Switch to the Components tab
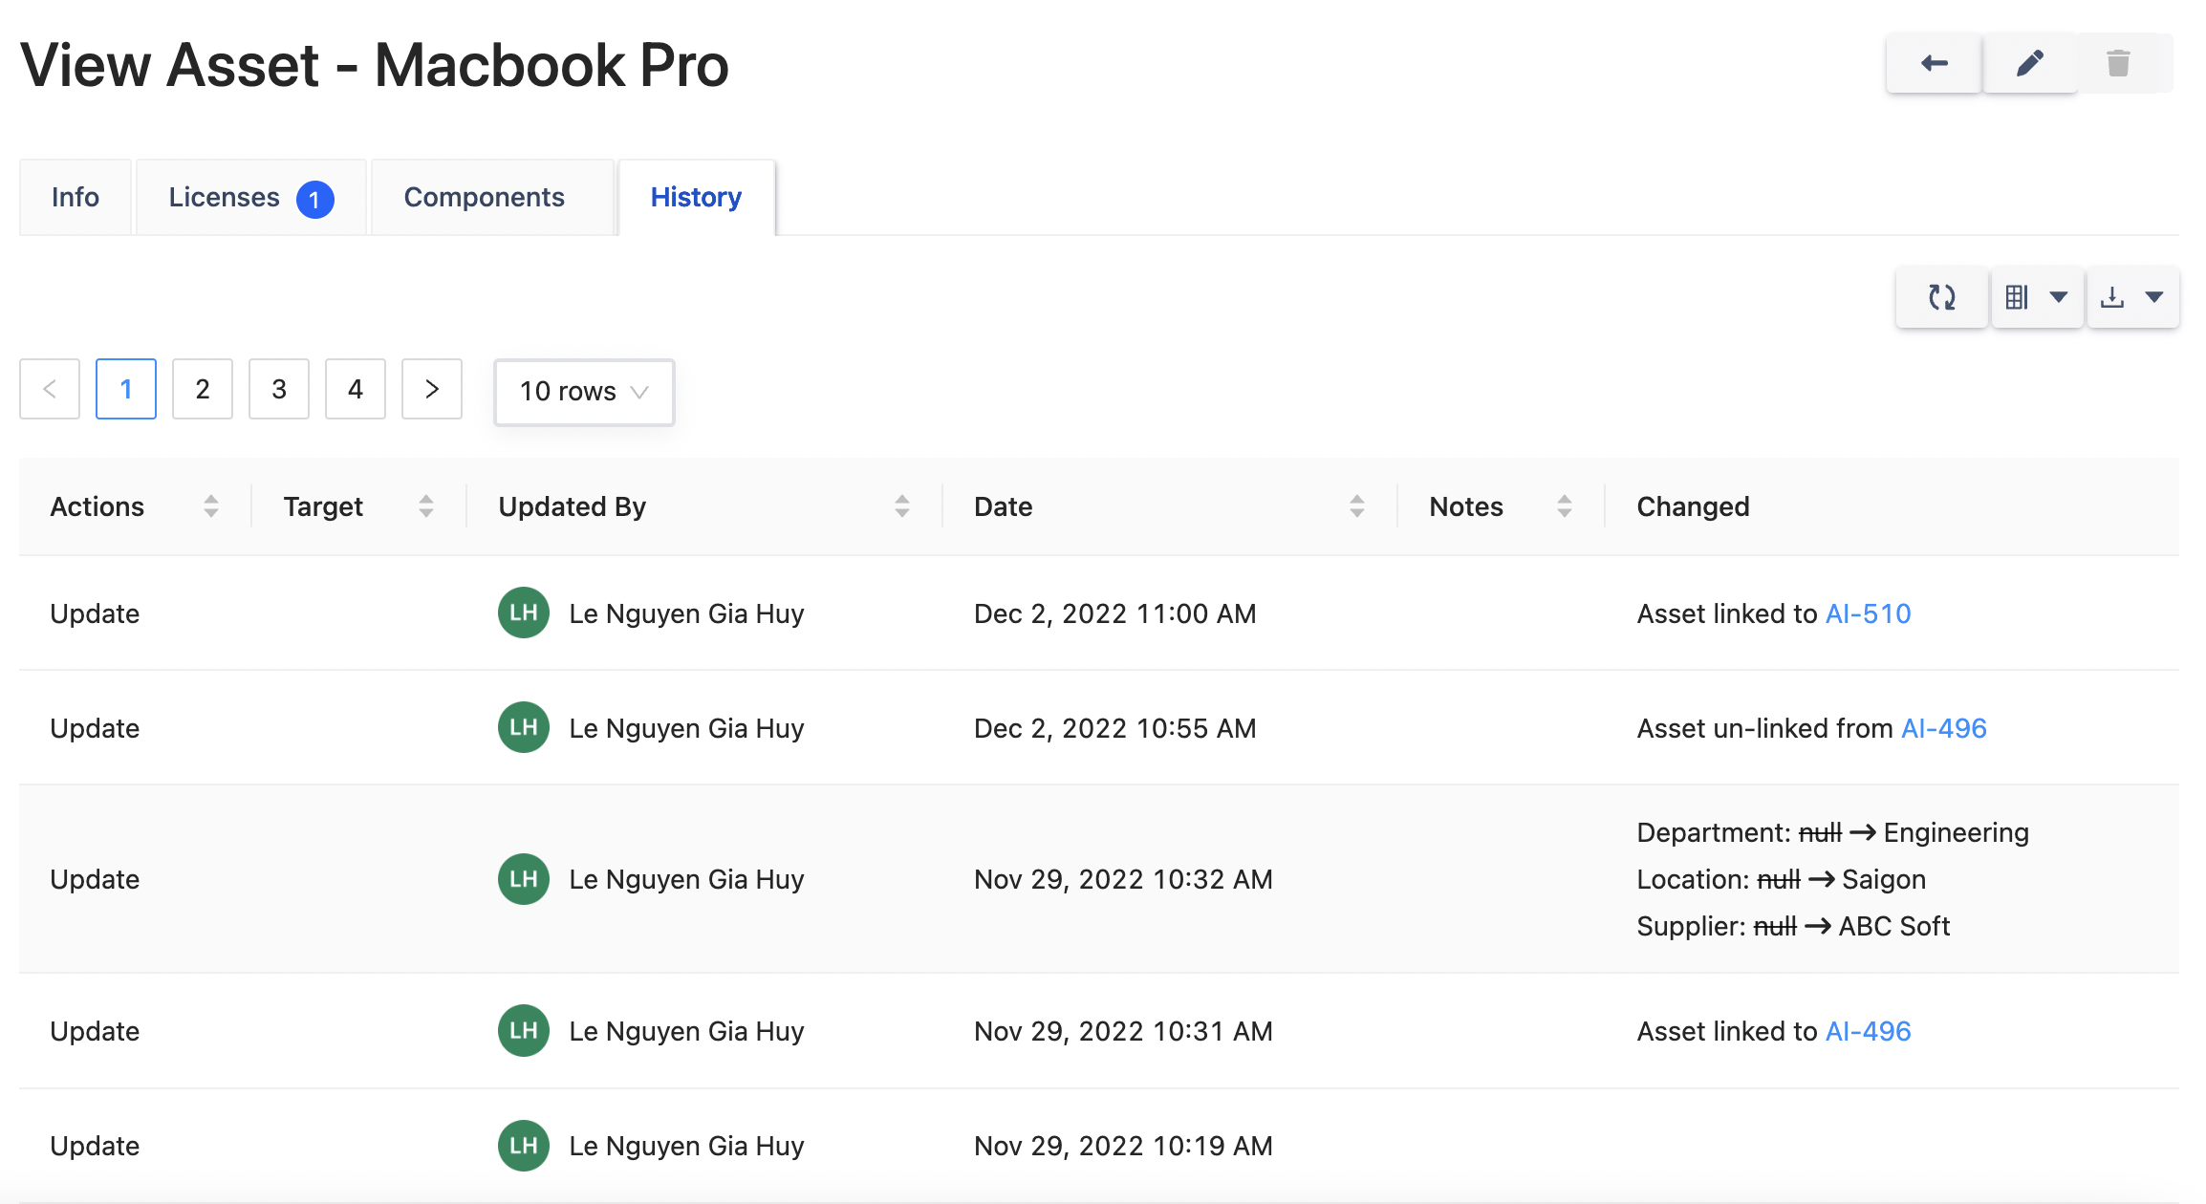This screenshot has width=2206, height=1204. pyautogui.click(x=485, y=198)
